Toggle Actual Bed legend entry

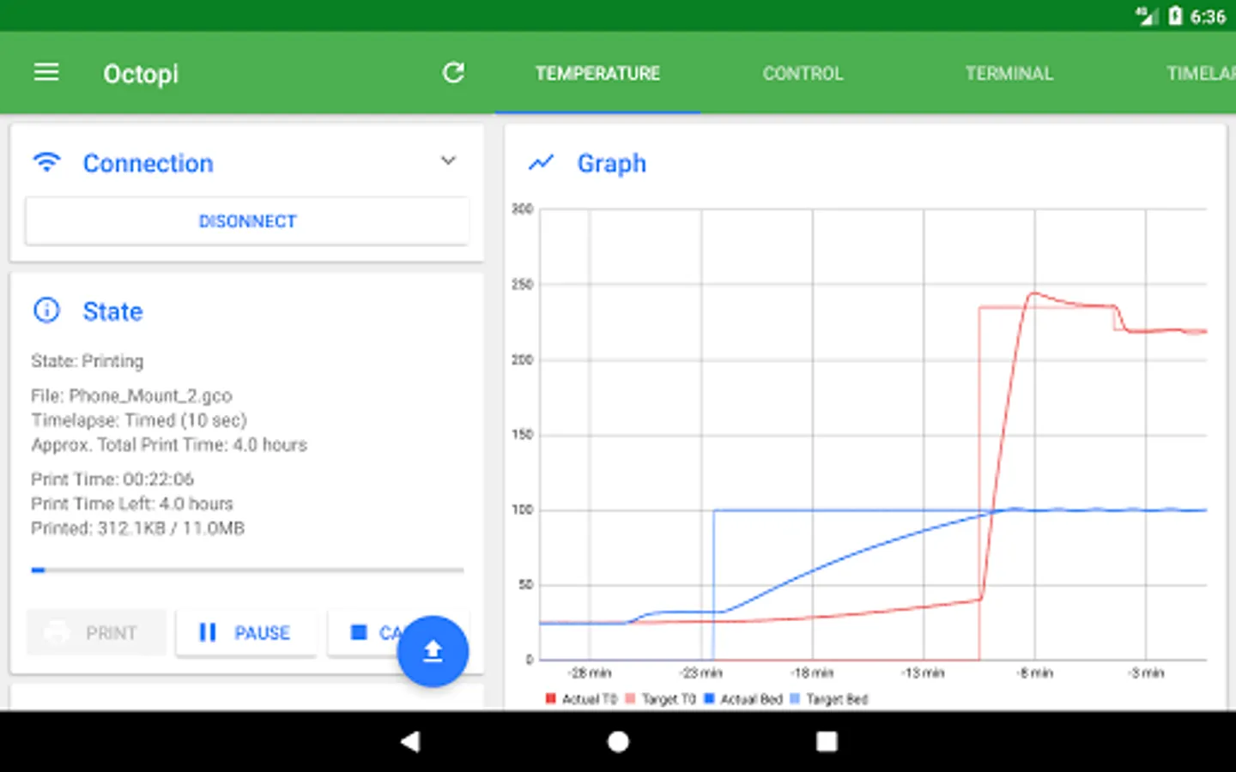pos(743,699)
